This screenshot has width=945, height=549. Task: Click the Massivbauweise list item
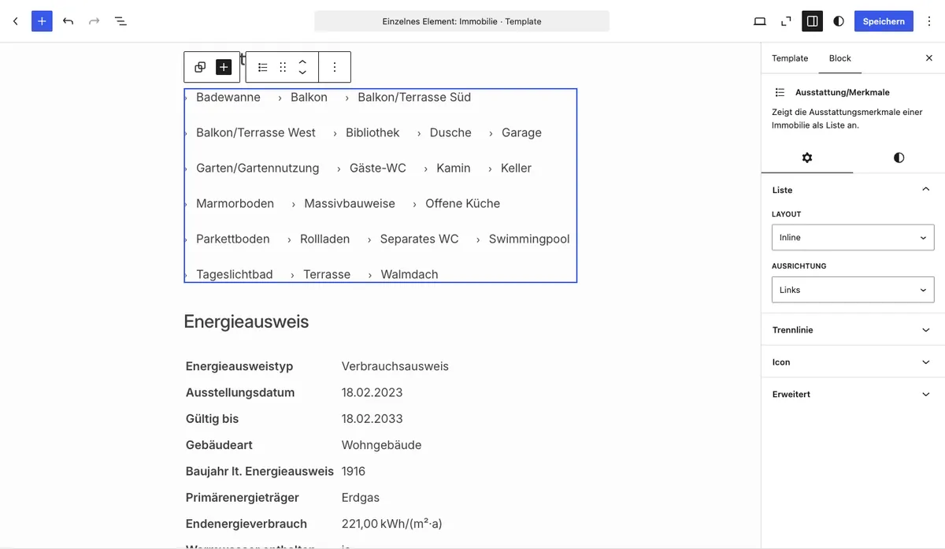pyautogui.click(x=350, y=203)
